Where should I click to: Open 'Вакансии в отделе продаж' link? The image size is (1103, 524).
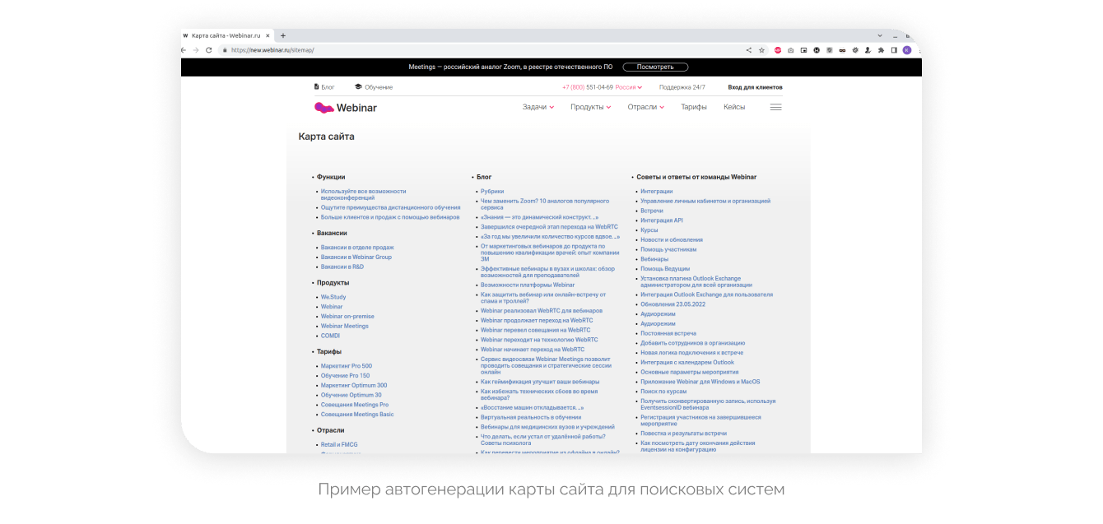click(357, 248)
